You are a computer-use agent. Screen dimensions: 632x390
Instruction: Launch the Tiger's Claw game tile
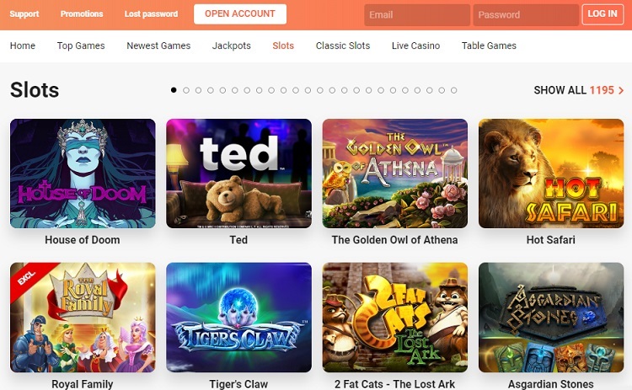[238, 318]
